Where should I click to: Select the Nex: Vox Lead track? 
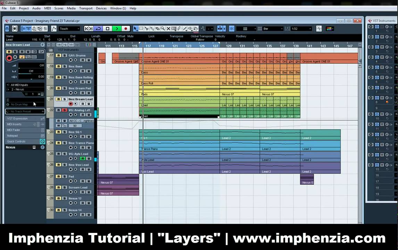pyautogui.click(x=79, y=165)
